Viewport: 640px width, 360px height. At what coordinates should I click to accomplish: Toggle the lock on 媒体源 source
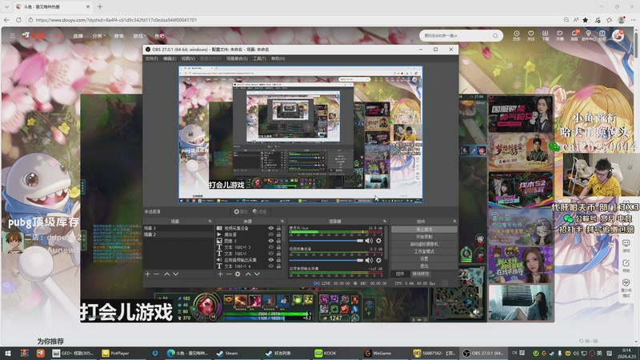point(278,234)
